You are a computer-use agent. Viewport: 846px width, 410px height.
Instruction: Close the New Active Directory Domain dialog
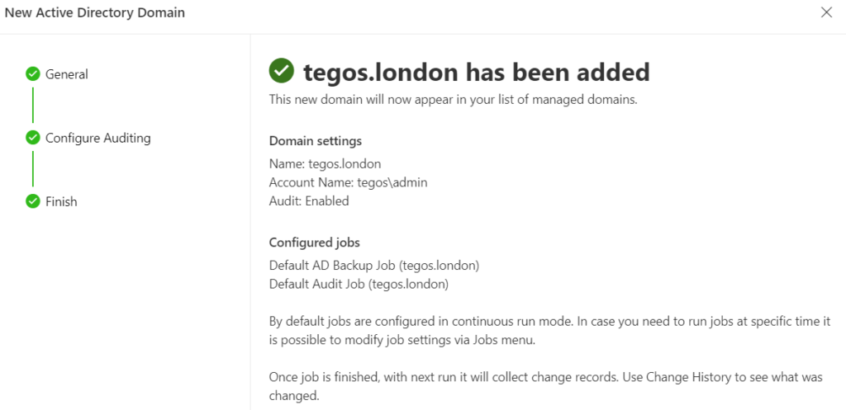pos(826,12)
